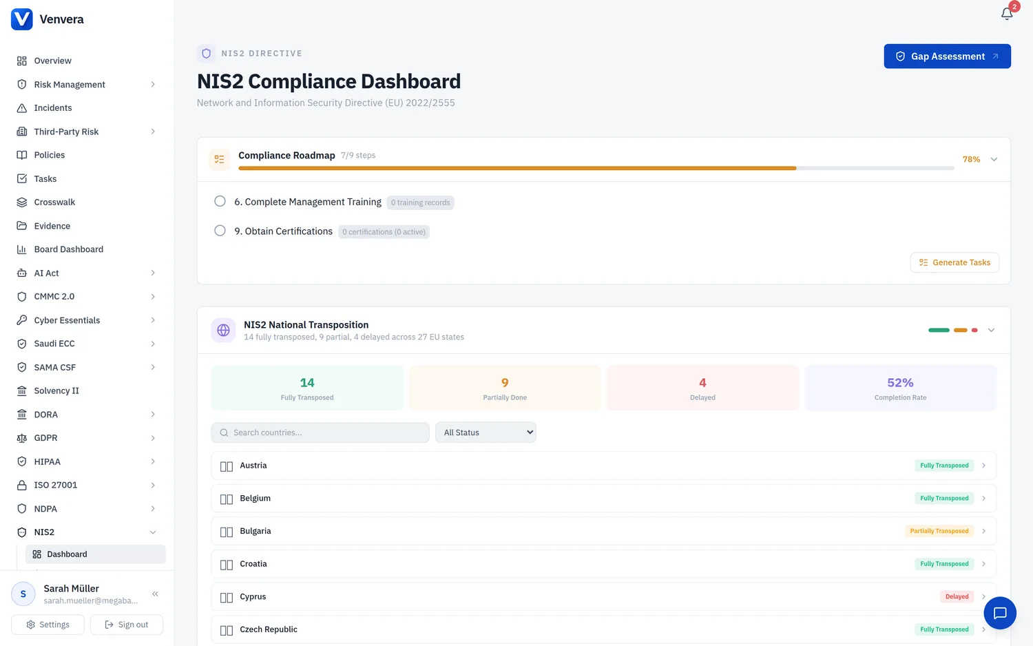This screenshot has height=646, width=1033.
Task: Click the orange transposition status indicator
Action: pyautogui.click(x=961, y=330)
